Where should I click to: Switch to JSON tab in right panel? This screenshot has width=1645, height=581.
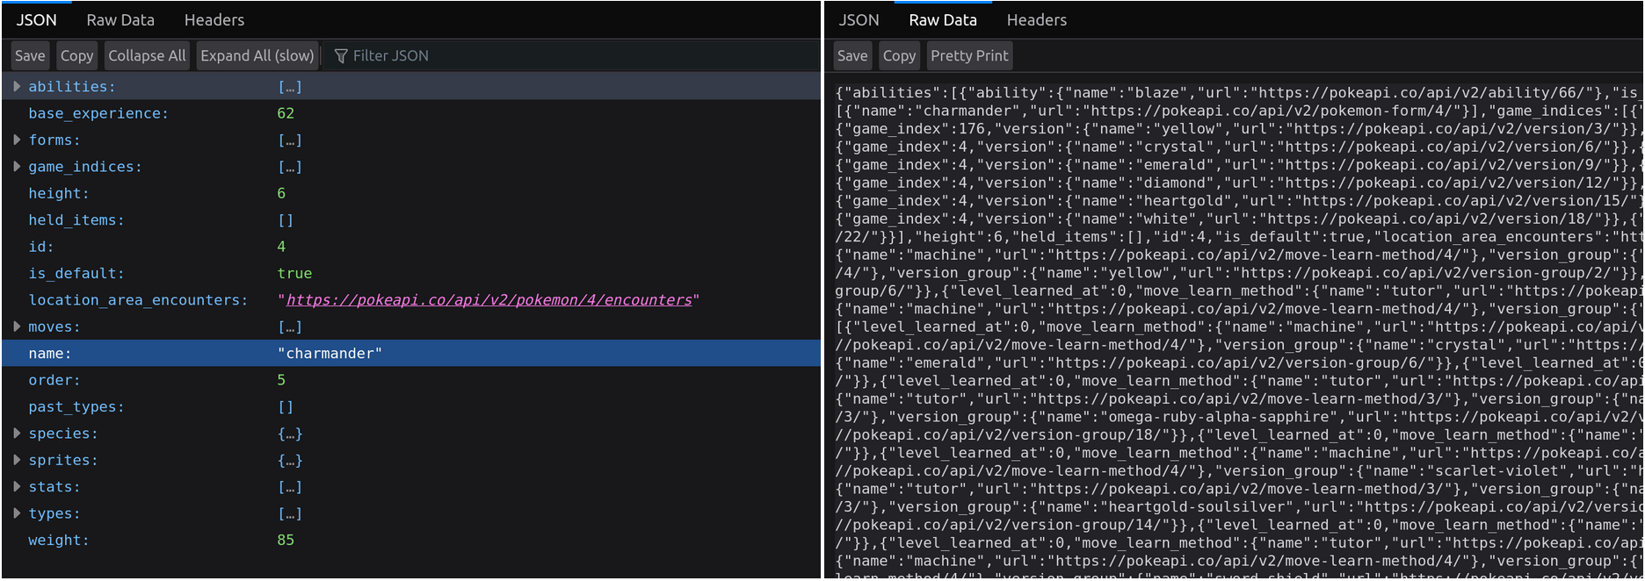(x=859, y=20)
